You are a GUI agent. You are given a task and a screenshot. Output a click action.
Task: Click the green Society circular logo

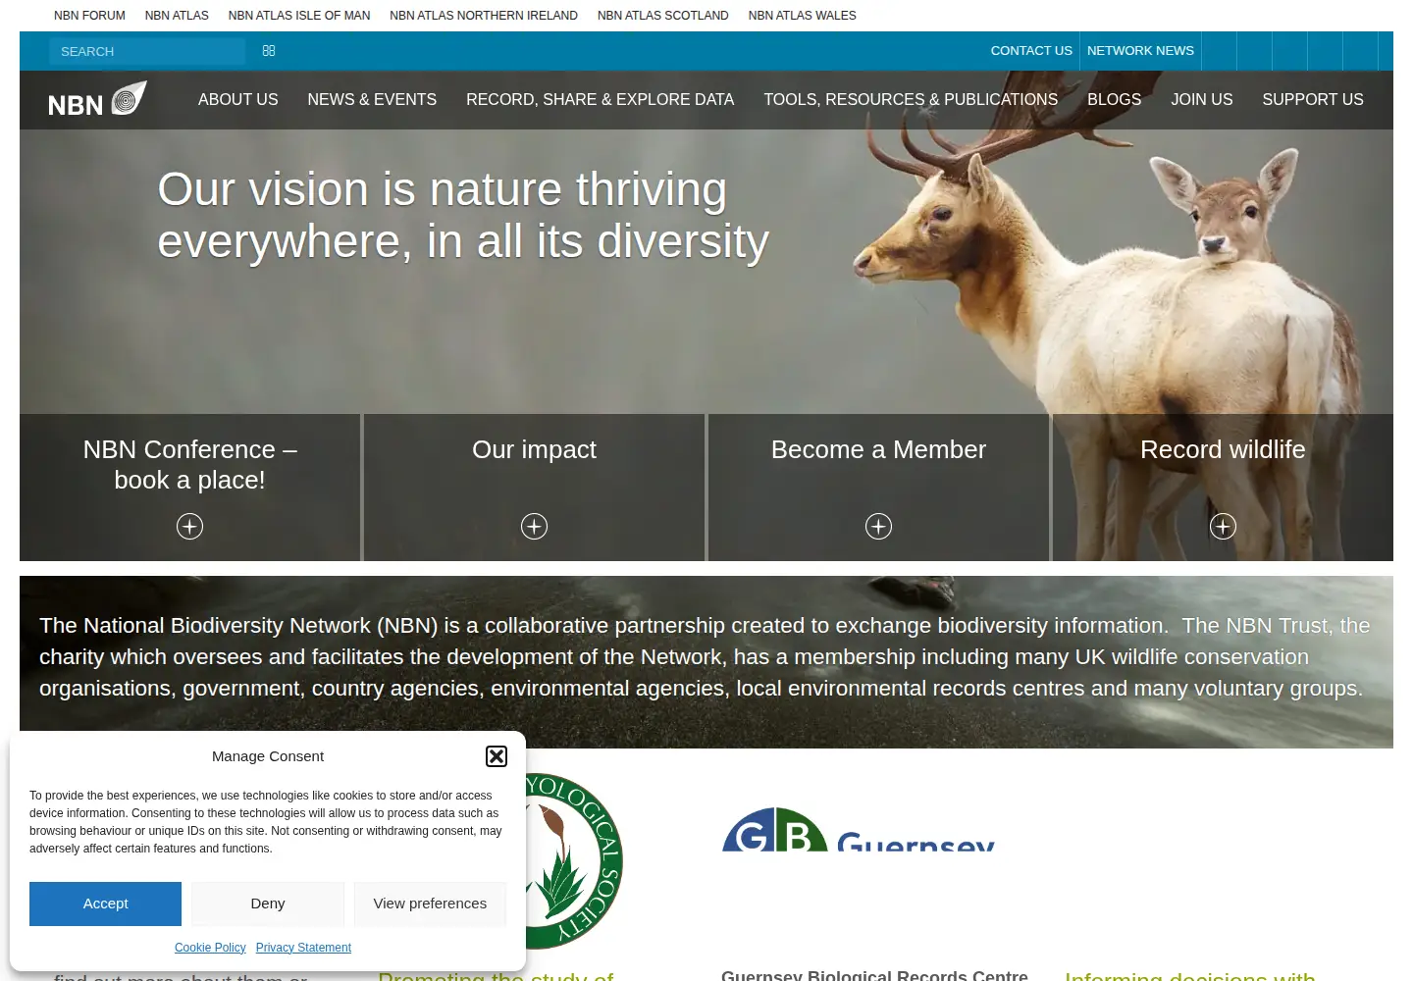click(x=574, y=861)
